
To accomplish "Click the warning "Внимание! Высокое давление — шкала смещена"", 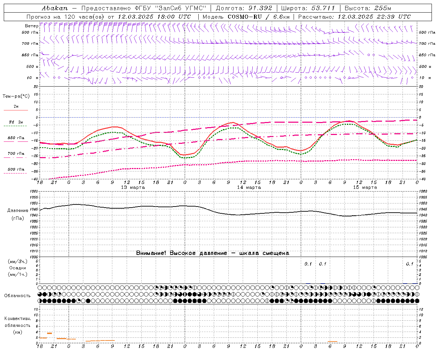I will pyautogui.click(x=213, y=253).
